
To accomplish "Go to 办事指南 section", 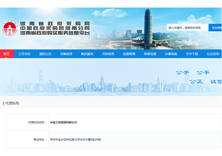I will (x=171, y=54).
